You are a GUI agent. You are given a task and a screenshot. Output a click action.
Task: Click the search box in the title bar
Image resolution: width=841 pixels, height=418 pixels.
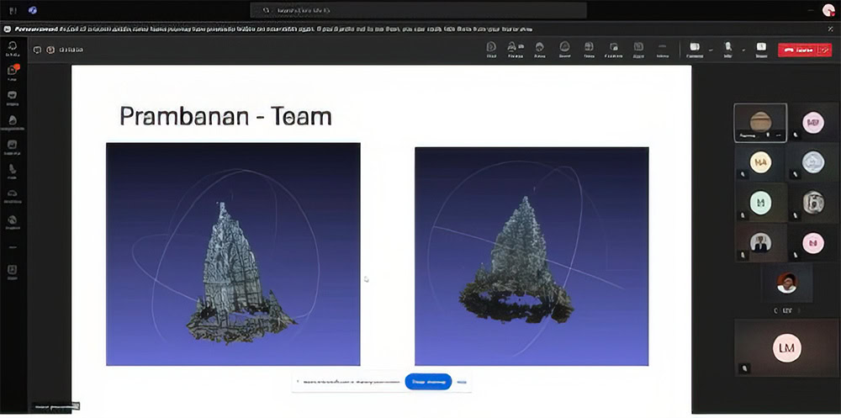[x=418, y=10]
